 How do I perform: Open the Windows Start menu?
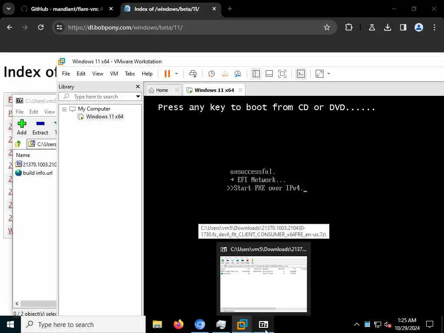click(x=10, y=324)
